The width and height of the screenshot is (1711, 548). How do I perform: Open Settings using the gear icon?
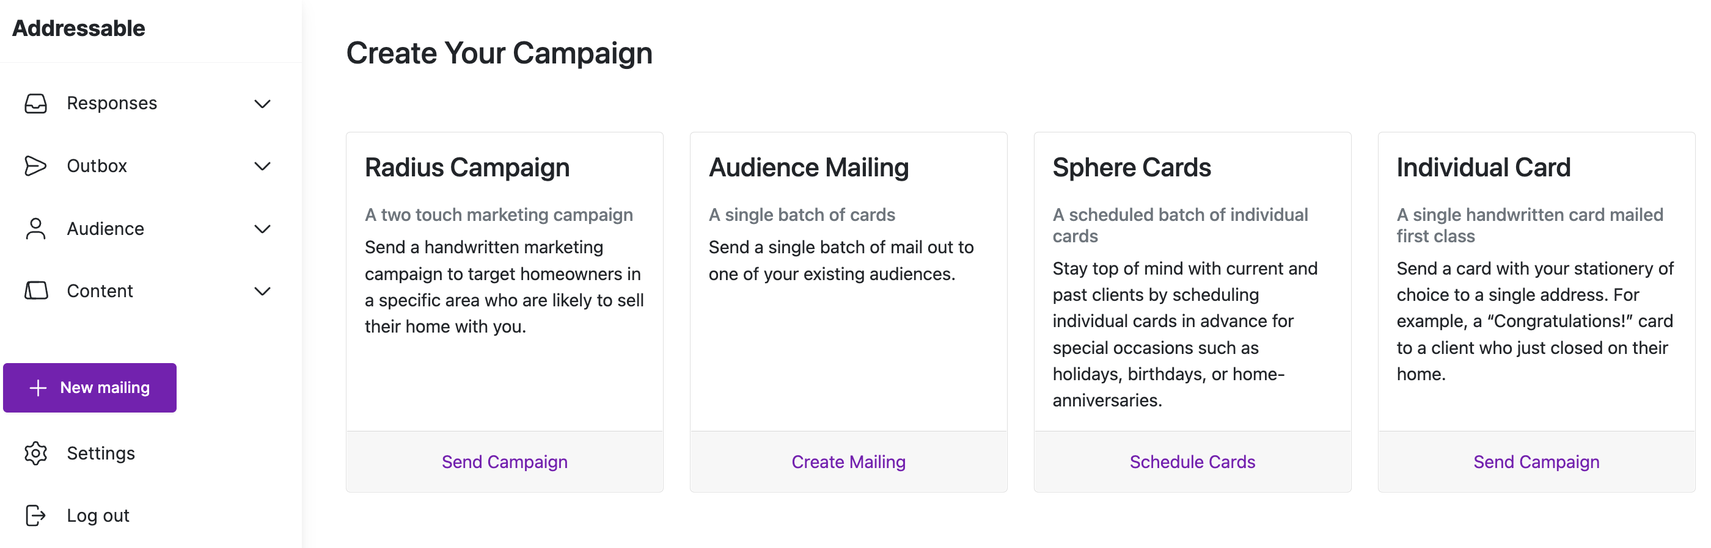pyautogui.click(x=36, y=453)
